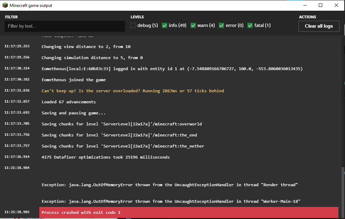Uncheck the info (49) level checkbox

pyautogui.click(x=165, y=25)
